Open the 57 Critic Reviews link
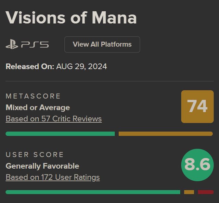The height and width of the screenshot is (203, 219). click(54, 119)
